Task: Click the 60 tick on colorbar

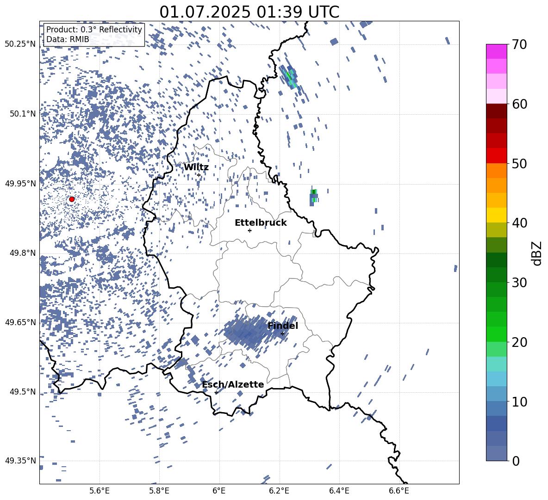Action: point(519,104)
